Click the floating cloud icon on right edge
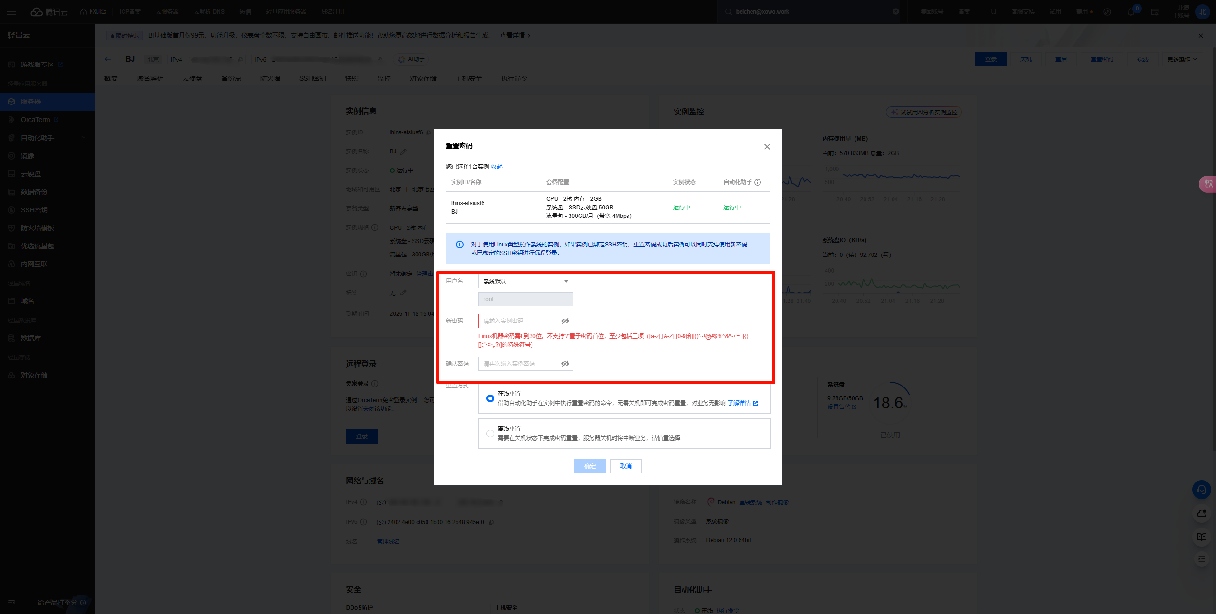1216x614 pixels. click(x=1201, y=513)
